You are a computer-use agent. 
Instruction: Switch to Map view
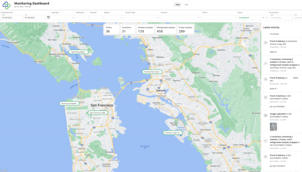[178, 5]
